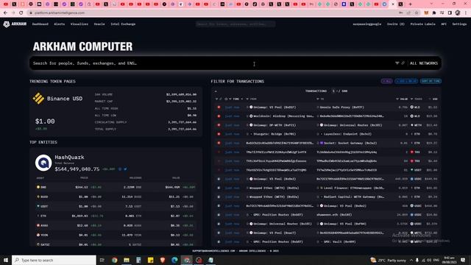The width and height of the screenshot is (471, 265).
Task: Open the Stargate: Bridge sender link
Action: pos(275,134)
